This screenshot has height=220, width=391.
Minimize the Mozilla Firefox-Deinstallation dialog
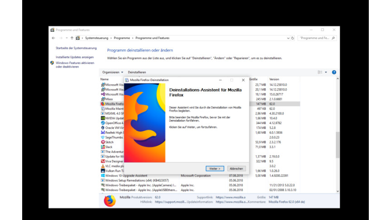click(x=220, y=80)
